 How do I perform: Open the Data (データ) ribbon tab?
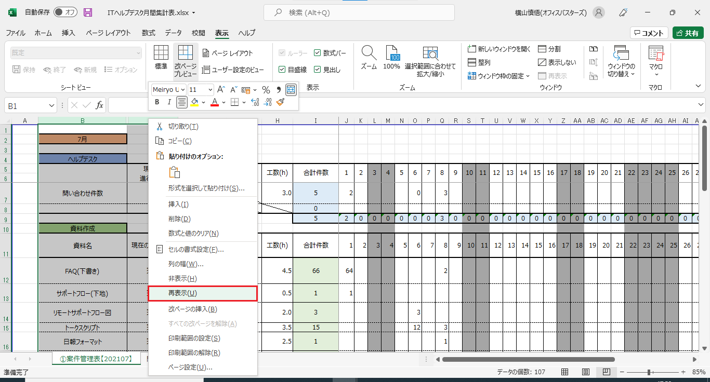click(x=173, y=33)
